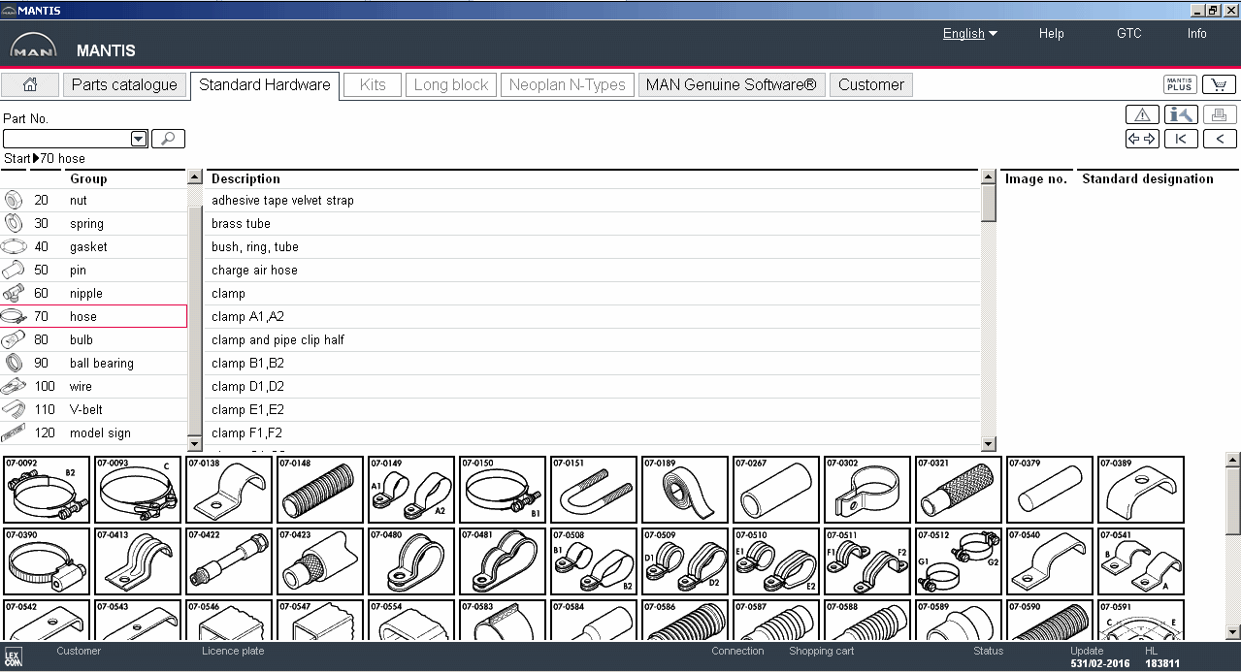The image size is (1241, 672).
Task: Click the warning triangle icon button
Action: (x=1142, y=114)
